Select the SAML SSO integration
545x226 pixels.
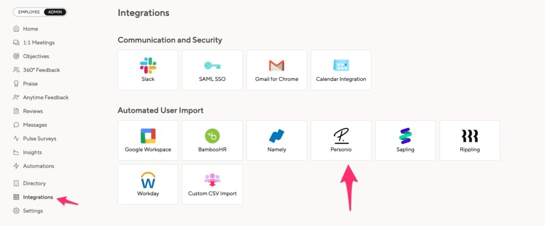click(x=212, y=70)
